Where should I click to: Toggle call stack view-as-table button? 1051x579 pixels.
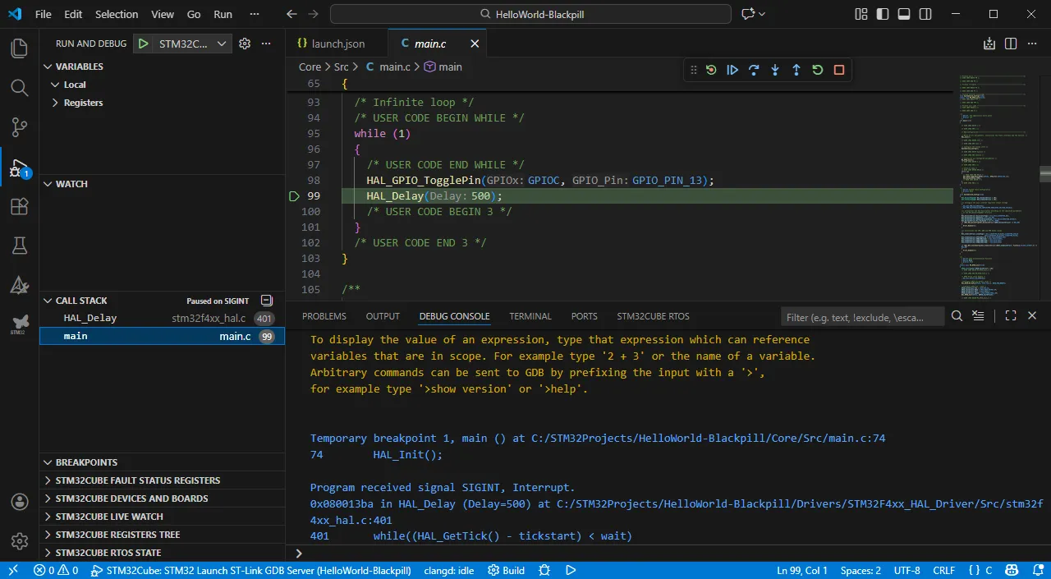267,301
